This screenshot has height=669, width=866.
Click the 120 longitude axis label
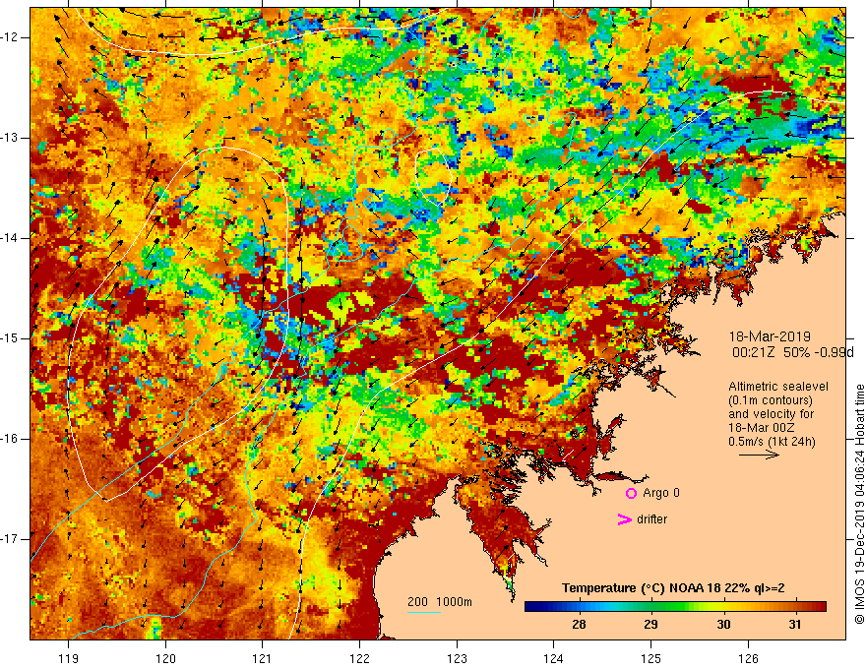[165, 658]
